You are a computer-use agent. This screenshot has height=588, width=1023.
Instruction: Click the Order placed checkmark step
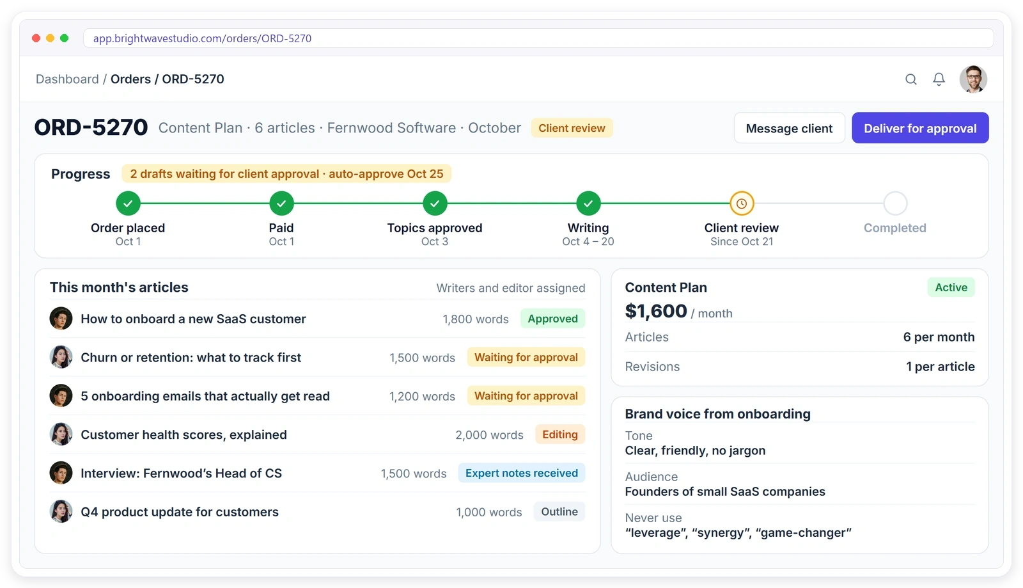pyautogui.click(x=128, y=203)
